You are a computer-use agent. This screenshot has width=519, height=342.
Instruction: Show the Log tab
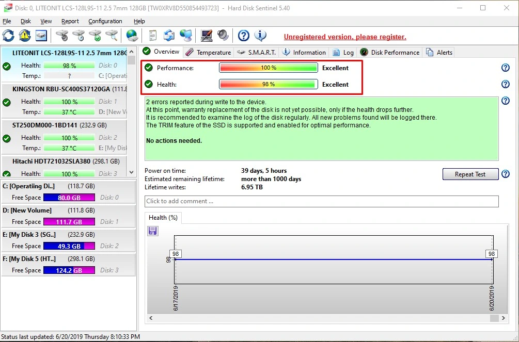point(343,52)
